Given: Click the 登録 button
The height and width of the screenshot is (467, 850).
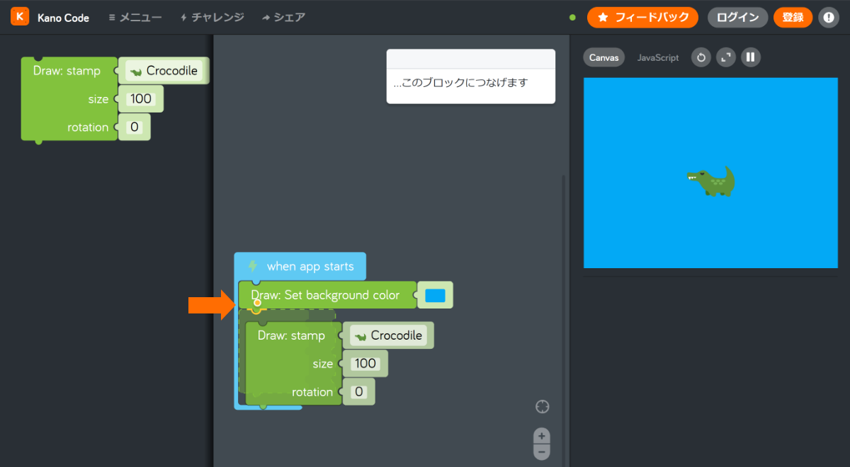Looking at the screenshot, I should [x=793, y=17].
